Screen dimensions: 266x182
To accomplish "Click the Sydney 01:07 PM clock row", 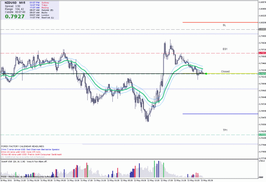I will click(x=39, y=3).
